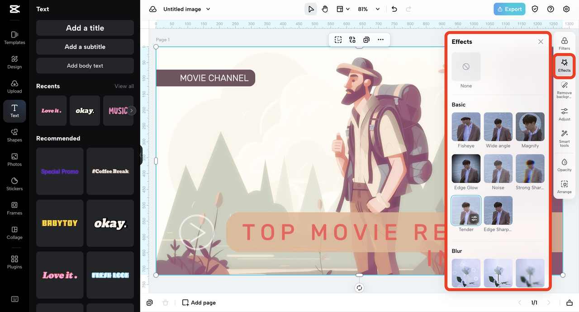
Task: Select the None effect option
Action: click(x=466, y=67)
